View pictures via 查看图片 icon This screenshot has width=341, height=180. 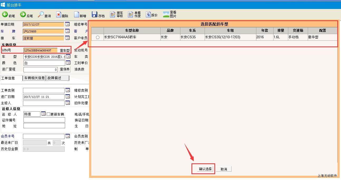pyautogui.click(x=166, y=15)
